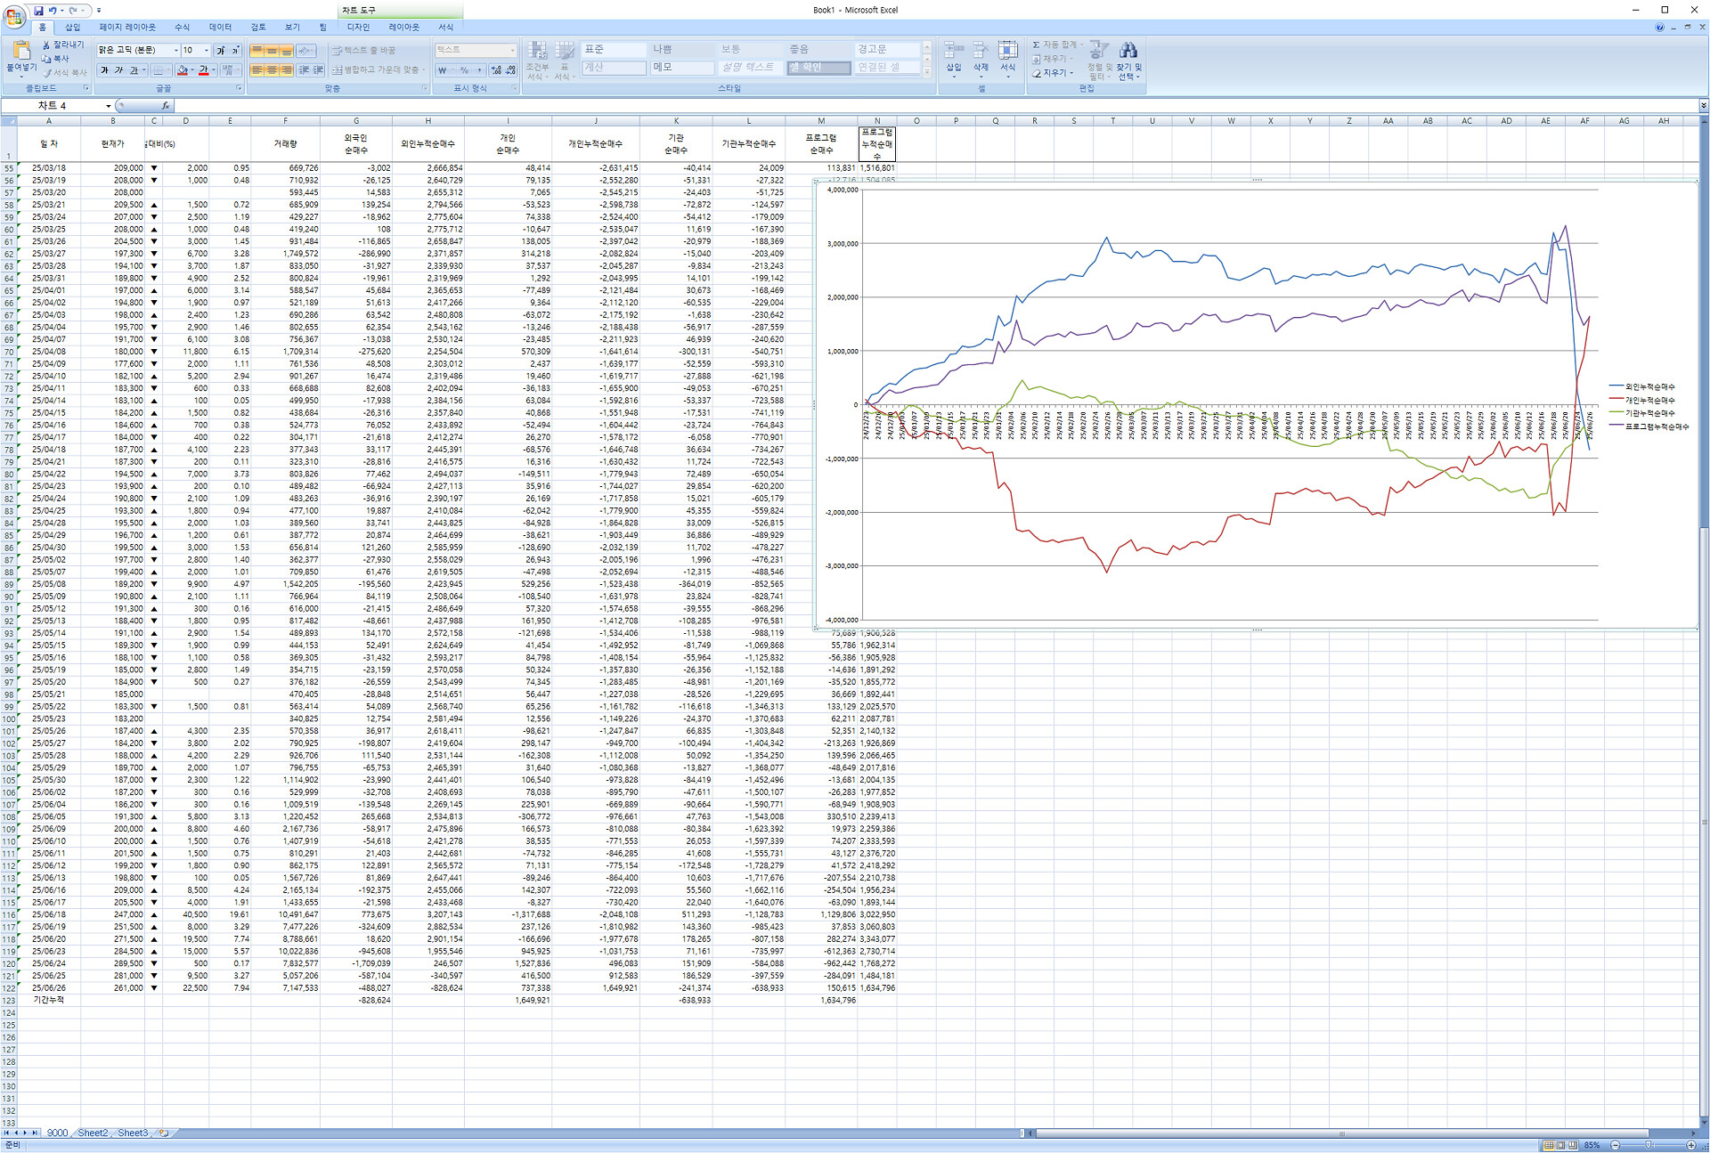This screenshot has width=1710, height=1153.
Task: Open the font name dropdown (맑은 고딕)
Action: pyautogui.click(x=175, y=51)
